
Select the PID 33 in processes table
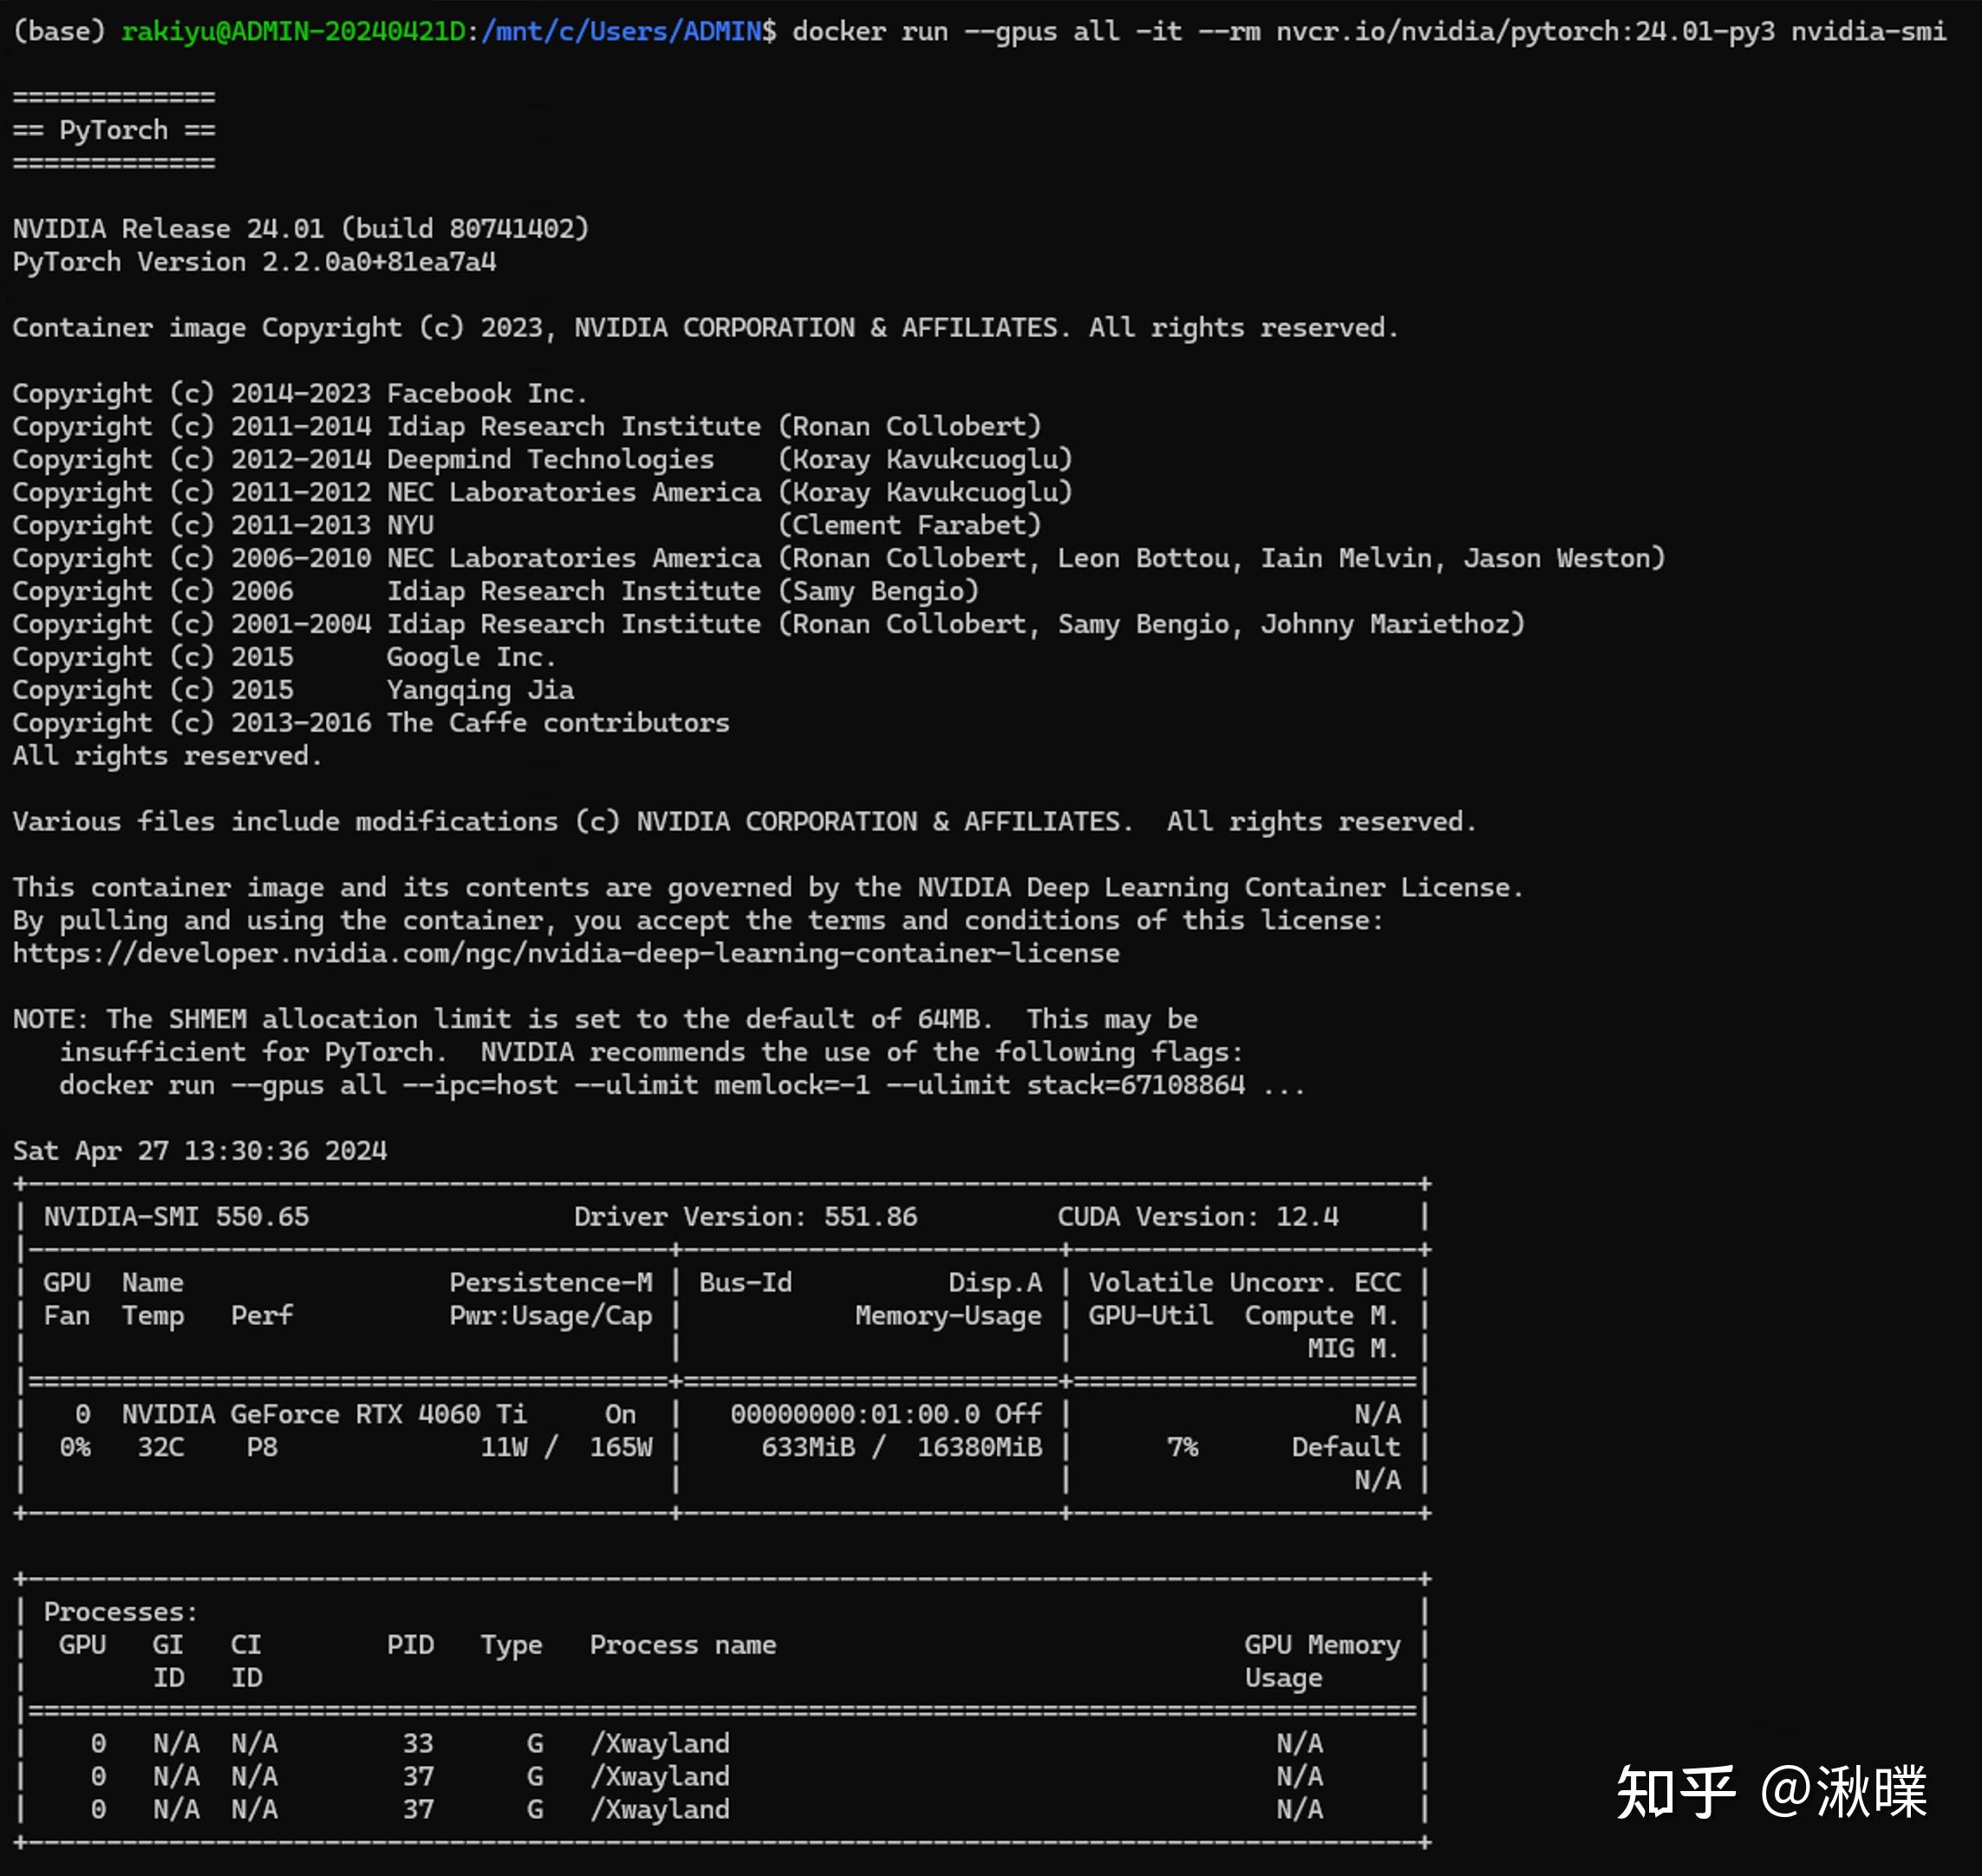click(x=418, y=1743)
